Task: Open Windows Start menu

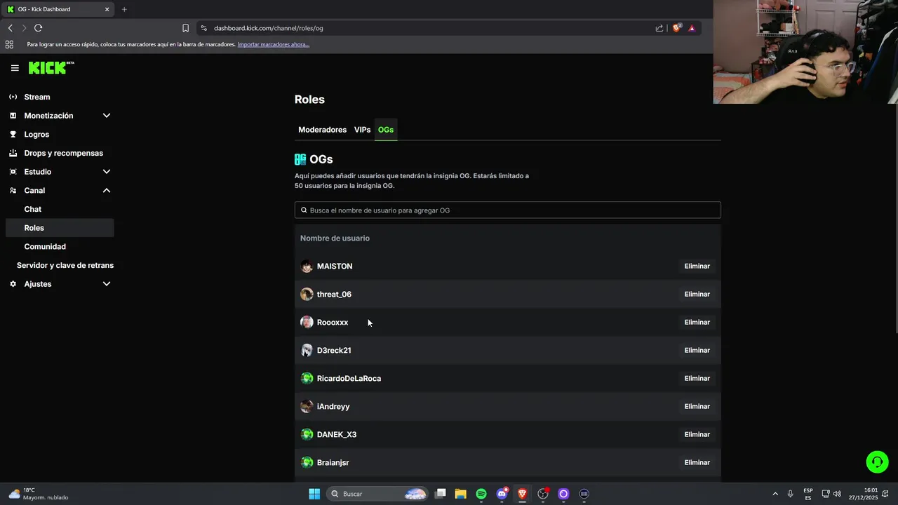Action: click(x=314, y=494)
